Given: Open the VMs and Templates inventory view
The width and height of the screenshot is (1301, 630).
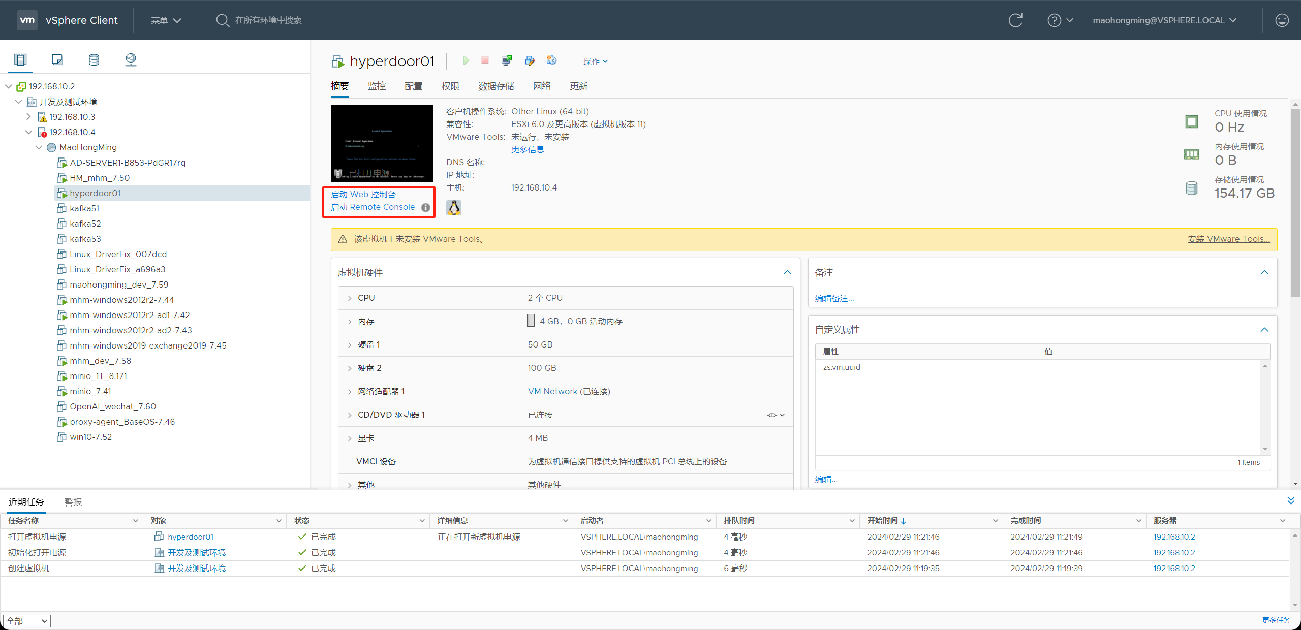Looking at the screenshot, I should click(57, 59).
